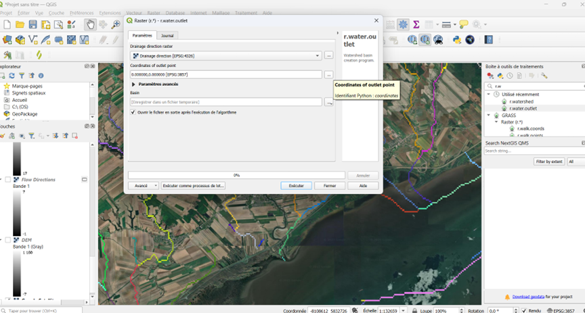Open the Python console icon
The height and width of the screenshot is (313, 585).
pyautogui.click(x=458, y=40)
